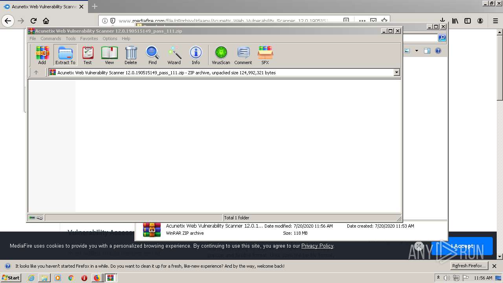
Task: Click the WinRAR ZIP file thumbnail in details pane
Action: [152, 230]
